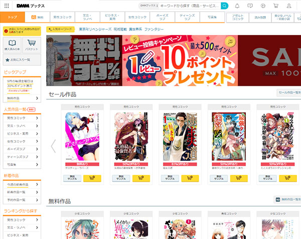
Task: Open the user account icon
Action: [289, 6]
